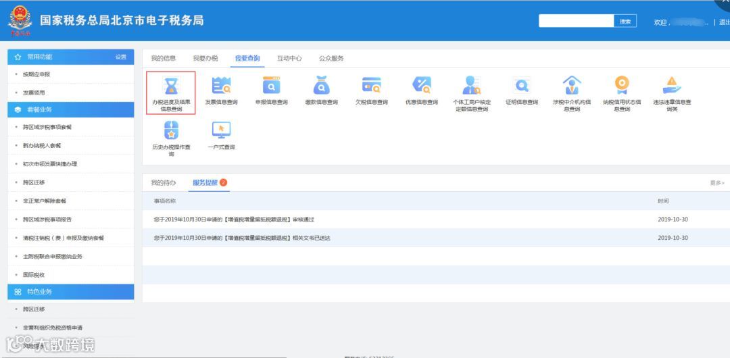Open 非正常户解除套餐 link
Viewport: 730px width, 358px height.
coord(45,201)
